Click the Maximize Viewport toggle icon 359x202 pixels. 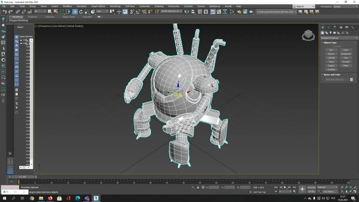355,192
